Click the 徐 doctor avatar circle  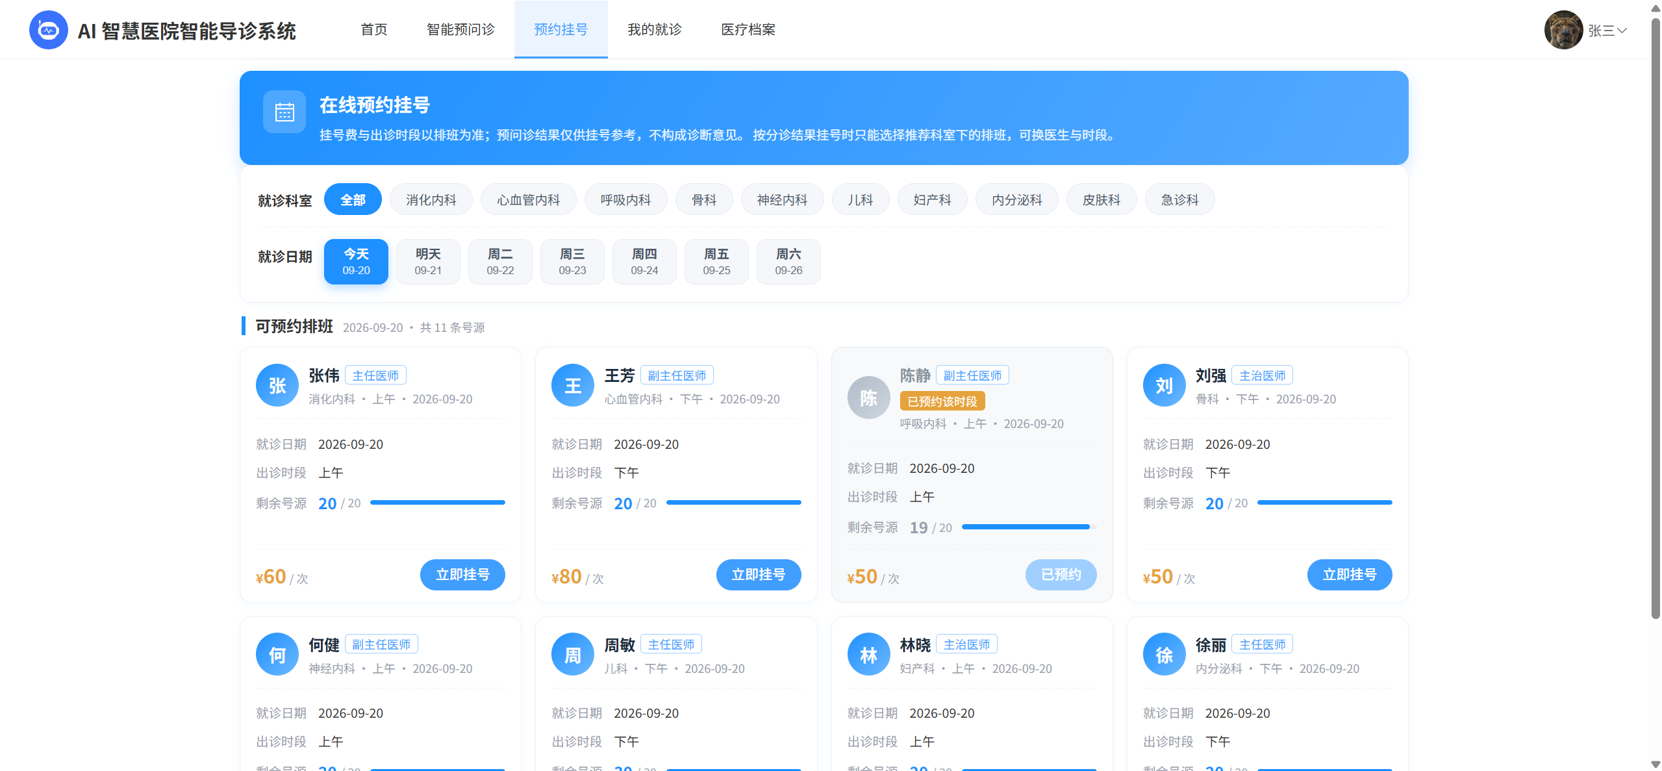click(1165, 654)
